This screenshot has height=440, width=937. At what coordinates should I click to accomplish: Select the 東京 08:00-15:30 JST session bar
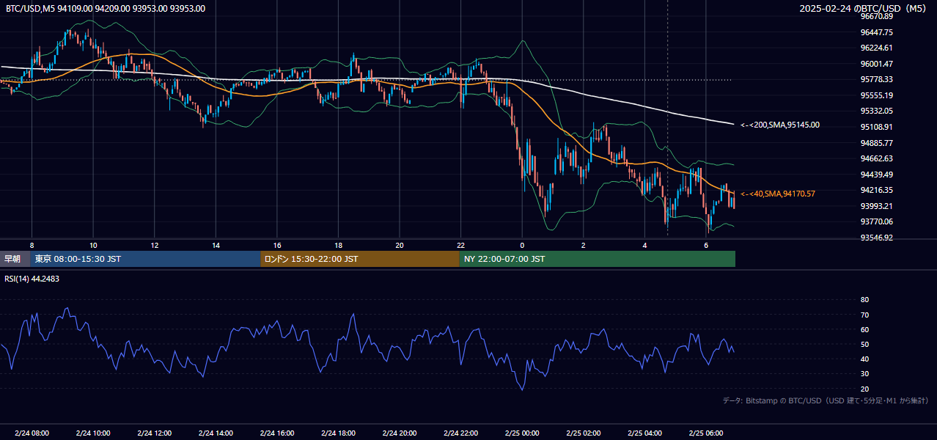[145, 259]
